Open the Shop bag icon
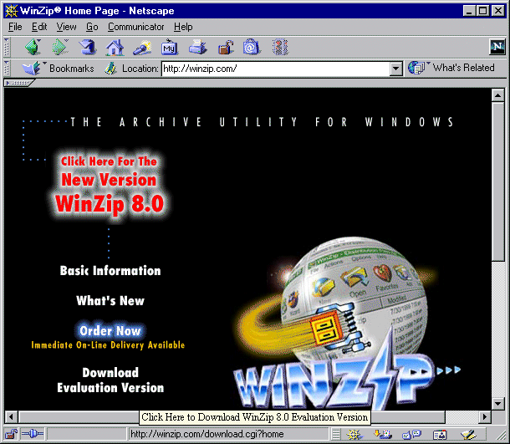 coord(251,48)
